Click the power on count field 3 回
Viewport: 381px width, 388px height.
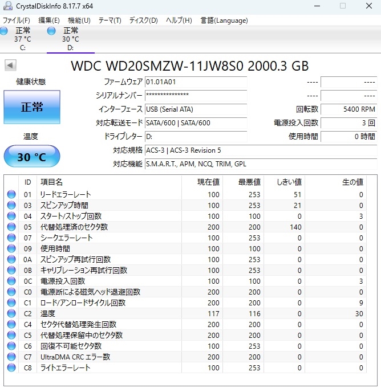pos(349,122)
